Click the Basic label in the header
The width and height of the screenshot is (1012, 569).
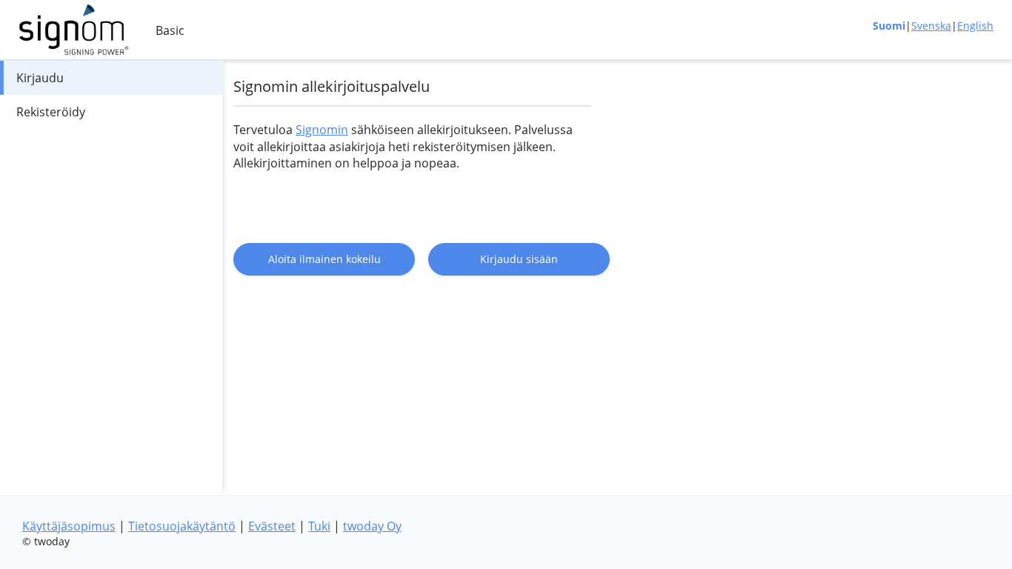170,30
